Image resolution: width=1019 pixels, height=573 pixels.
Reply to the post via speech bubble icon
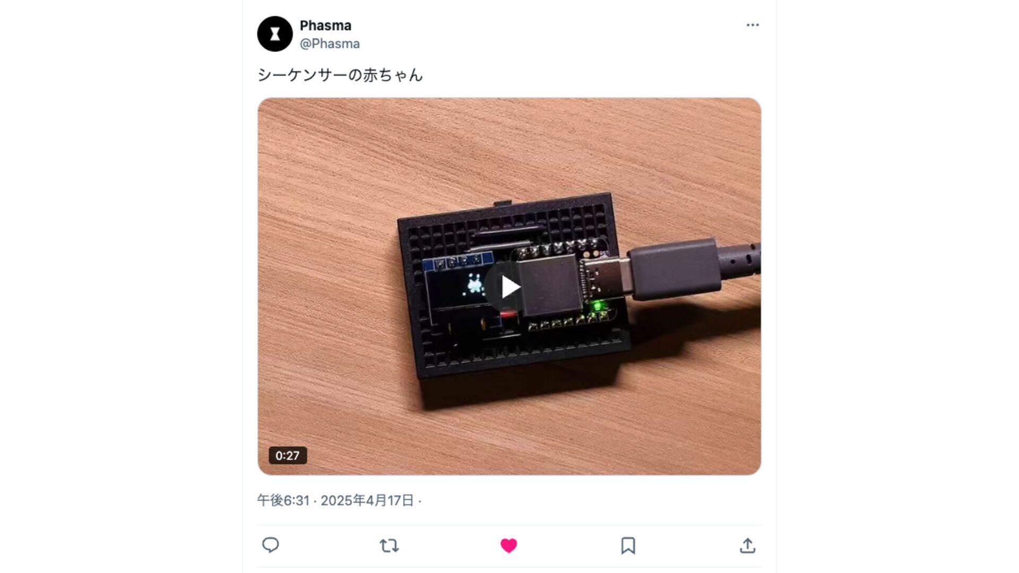coord(271,545)
